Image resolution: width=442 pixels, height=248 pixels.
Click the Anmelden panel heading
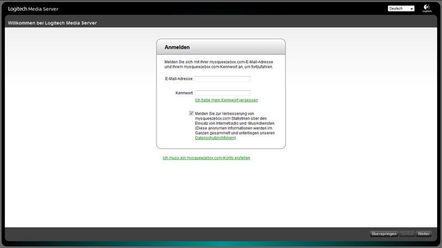pyautogui.click(x=177, y=47)
